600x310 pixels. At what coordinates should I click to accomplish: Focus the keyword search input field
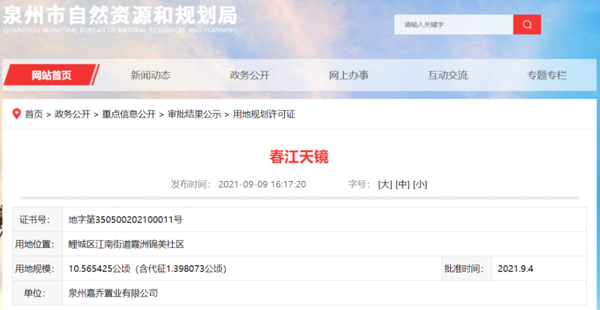click(454, 25)
